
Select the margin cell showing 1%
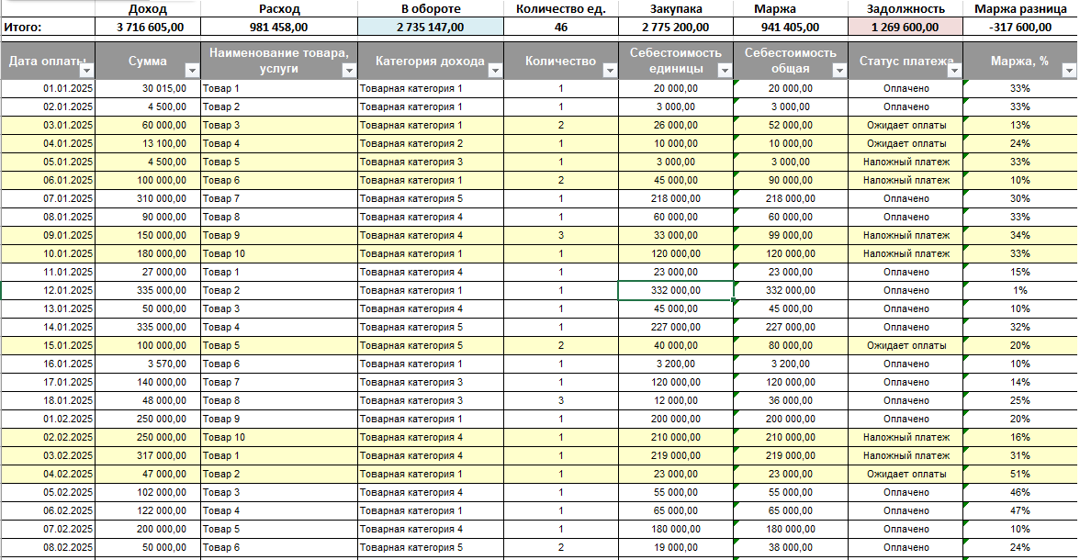tap(1020, 291)
